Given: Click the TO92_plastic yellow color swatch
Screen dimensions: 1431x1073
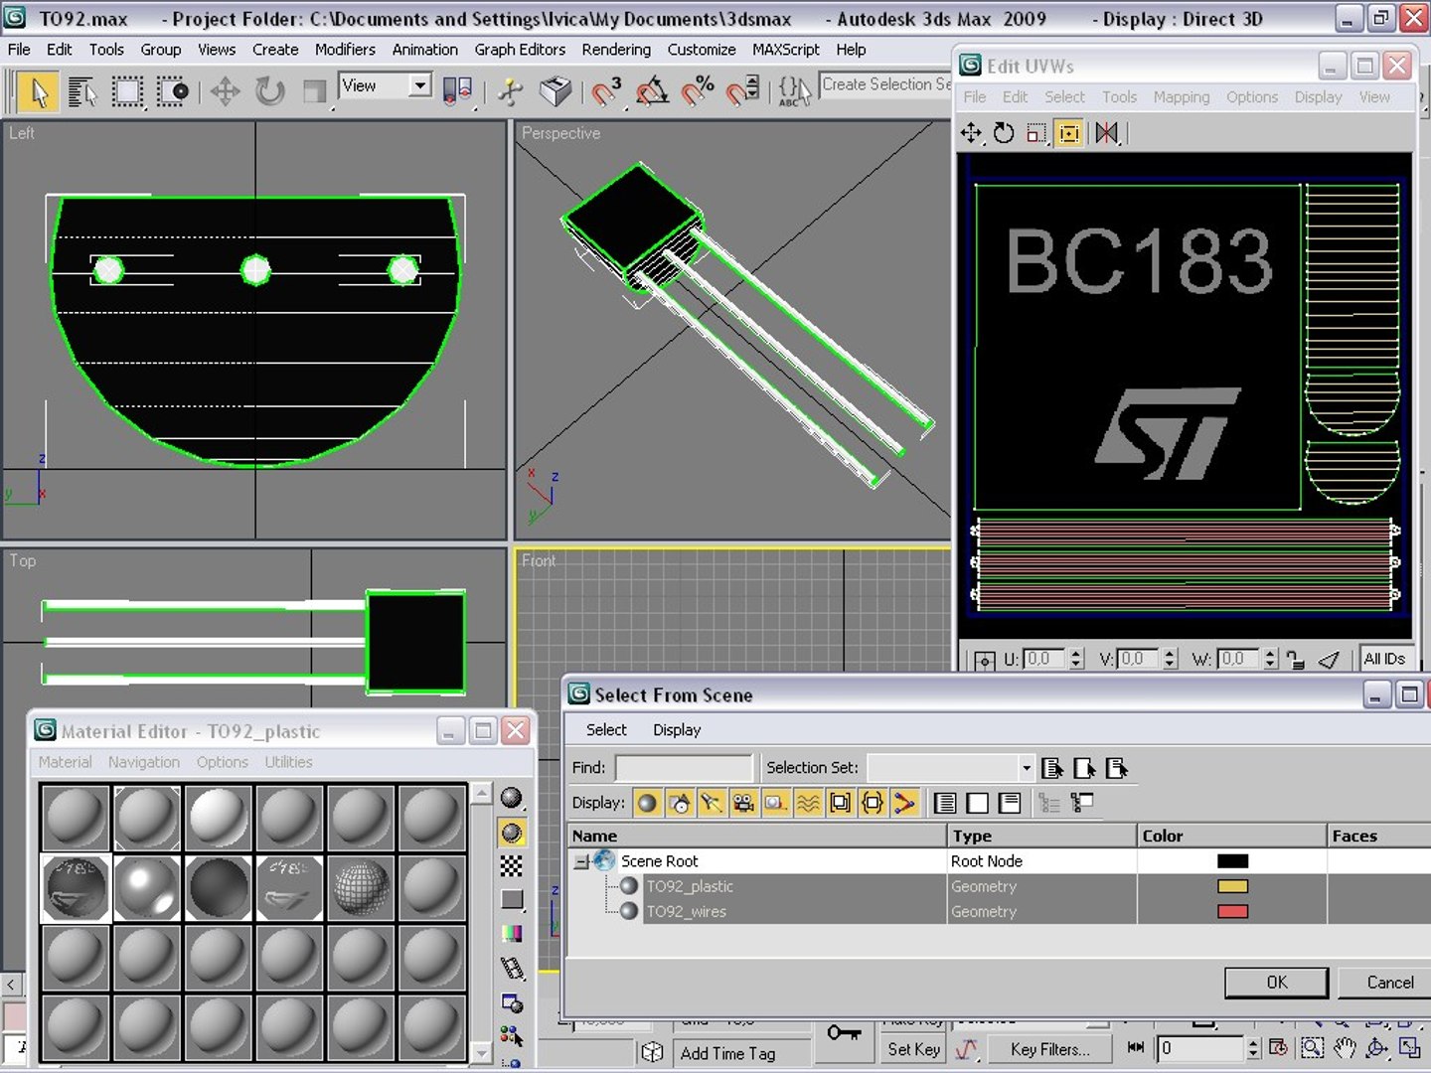Looking at the screenshot, I should click(x=1232, y=886).
